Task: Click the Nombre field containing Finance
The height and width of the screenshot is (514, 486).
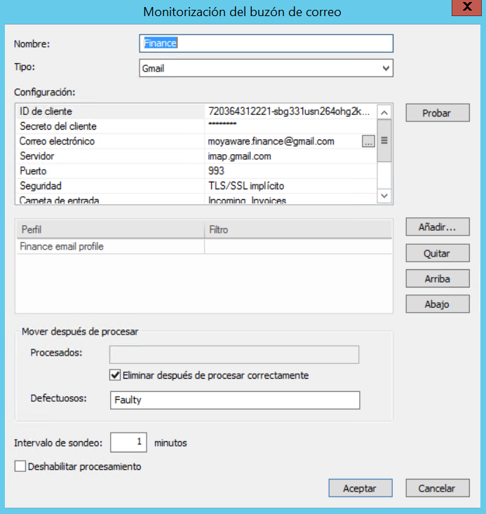Action: (266, 43)
